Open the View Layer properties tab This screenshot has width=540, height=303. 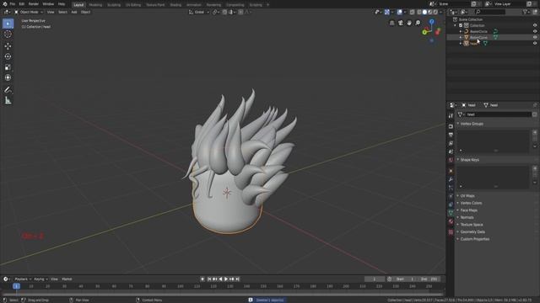pos(451,143)
